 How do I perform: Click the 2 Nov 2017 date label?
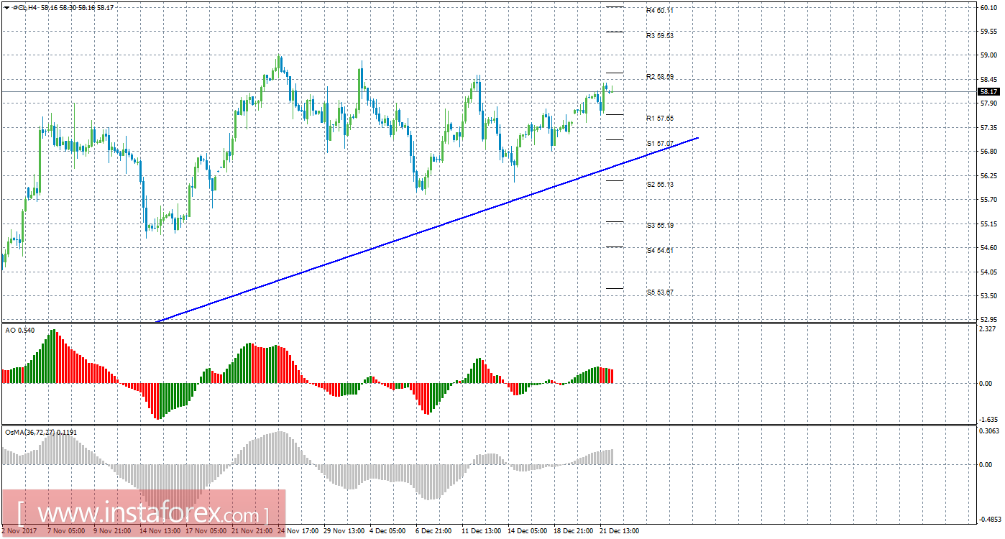19,531
